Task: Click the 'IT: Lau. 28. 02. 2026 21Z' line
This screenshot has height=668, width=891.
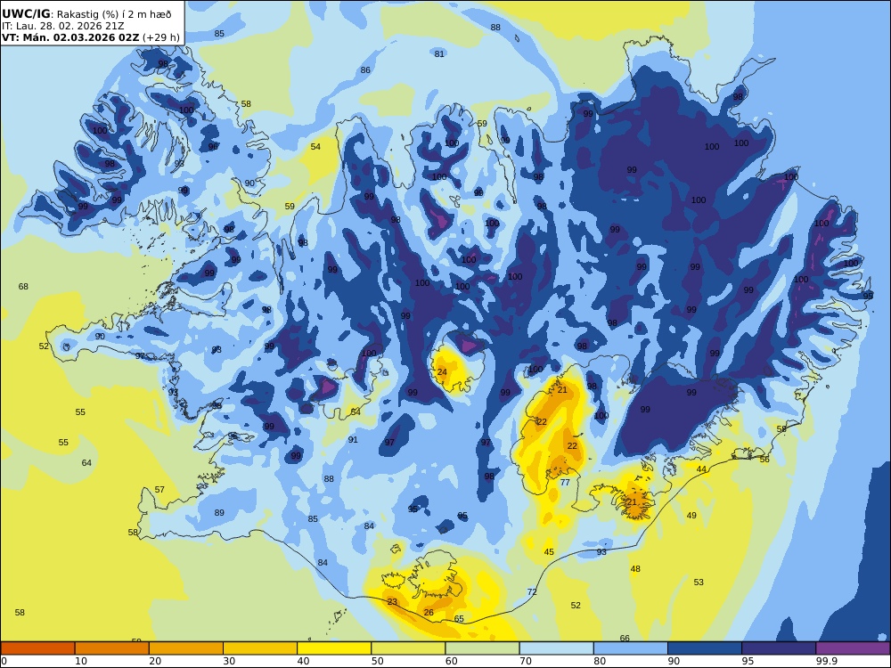Action: pyautogui.click(x=62, y=26)
